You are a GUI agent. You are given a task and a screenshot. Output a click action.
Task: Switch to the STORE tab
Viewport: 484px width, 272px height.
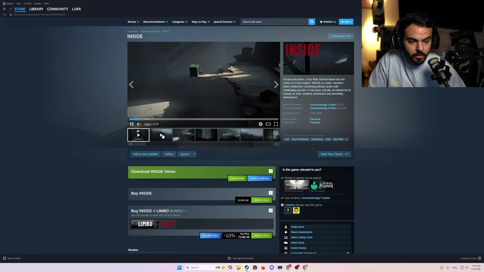pos(20,9)
